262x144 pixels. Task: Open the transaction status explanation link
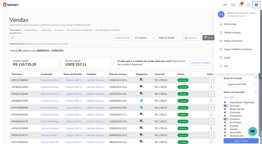click(48, 44)
